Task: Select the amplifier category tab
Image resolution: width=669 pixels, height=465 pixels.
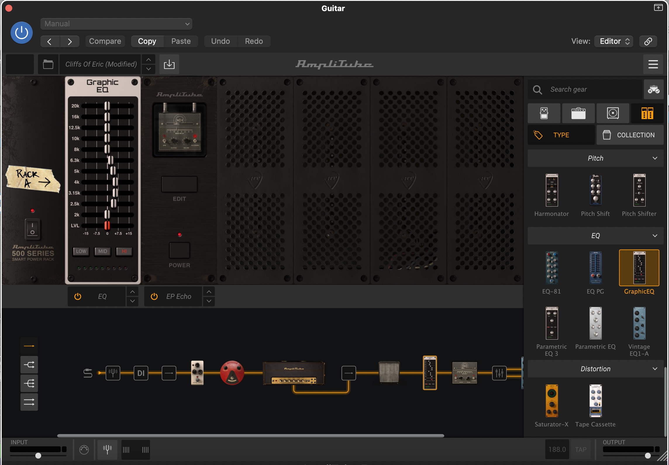Action: coord(578,113)
